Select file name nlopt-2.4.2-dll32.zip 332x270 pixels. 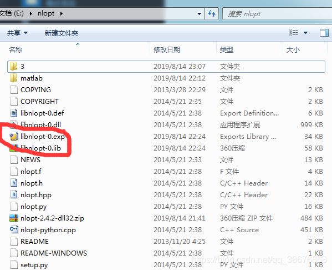tap(52, 218)
